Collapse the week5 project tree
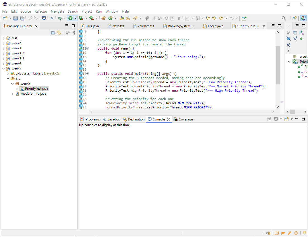Screen dimensions: 308x237 coord(3,68)
